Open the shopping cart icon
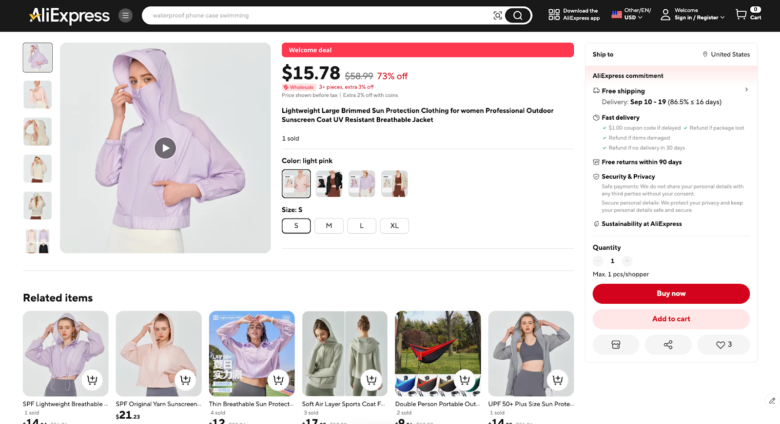The image size is (780, 424). (x=741, y=15)
